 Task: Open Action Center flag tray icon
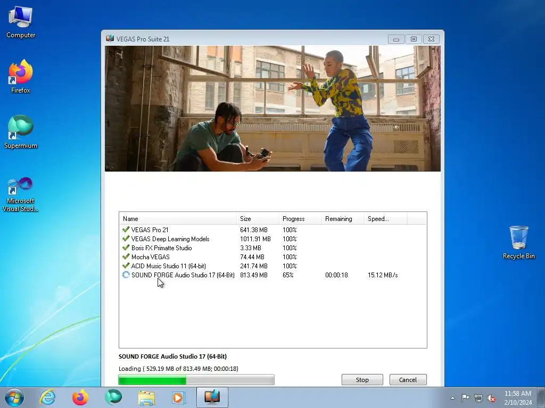pos(465,397)
